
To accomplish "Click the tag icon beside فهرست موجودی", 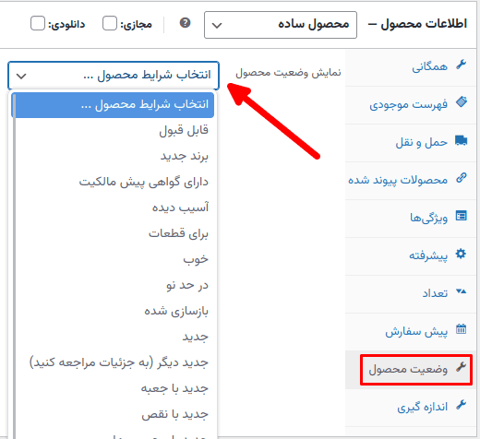I will tap(462, 102).
